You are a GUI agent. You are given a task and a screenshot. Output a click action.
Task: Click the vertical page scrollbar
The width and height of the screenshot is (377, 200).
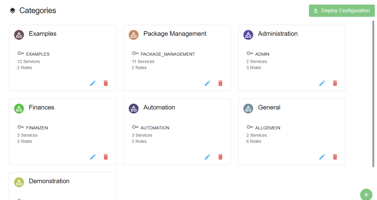373,92
